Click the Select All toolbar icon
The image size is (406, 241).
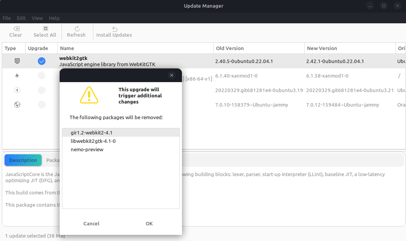point(45,28)
